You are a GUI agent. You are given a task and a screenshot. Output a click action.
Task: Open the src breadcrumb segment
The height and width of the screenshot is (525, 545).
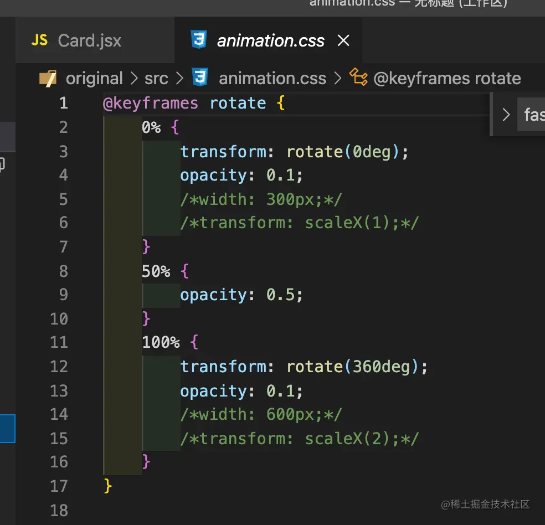tap(156, 79)
